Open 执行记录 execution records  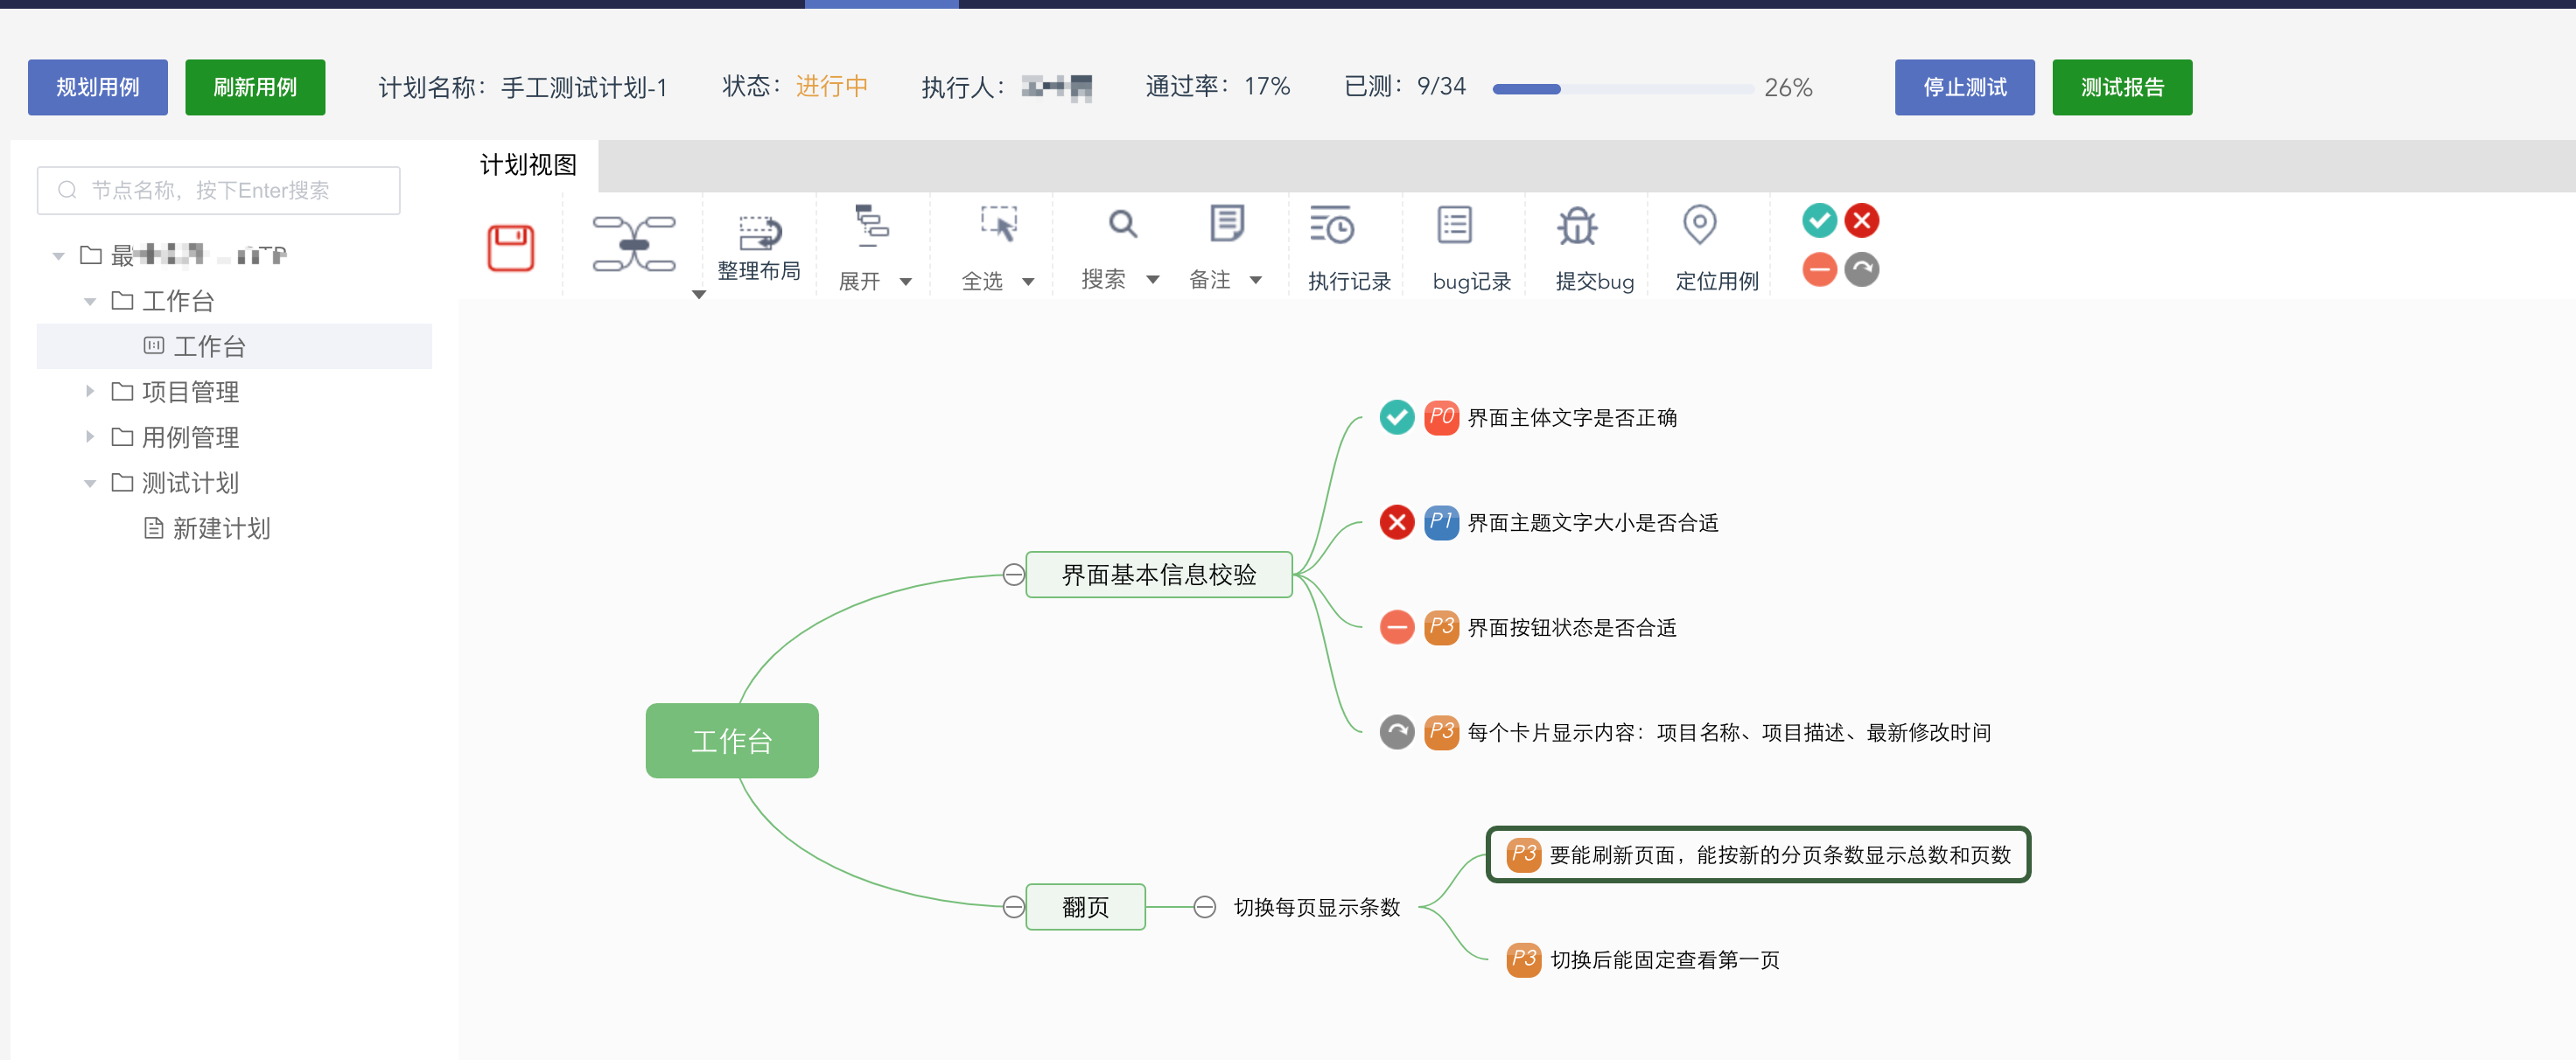click(x=1332, y=226)
